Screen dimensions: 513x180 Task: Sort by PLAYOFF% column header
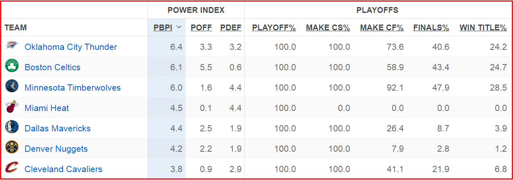(x=274, y=28)
